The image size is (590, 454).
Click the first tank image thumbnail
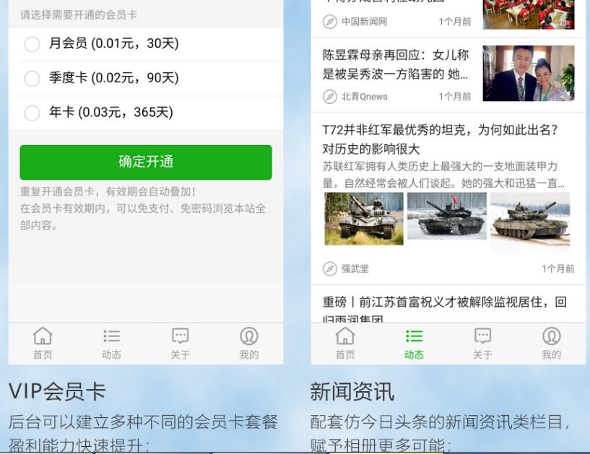click(364, 219)
